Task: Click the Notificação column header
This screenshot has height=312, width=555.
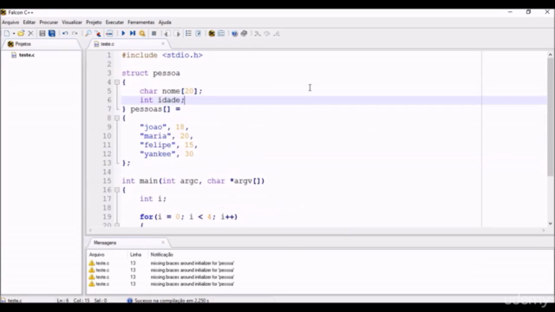Action: [162, 255]
